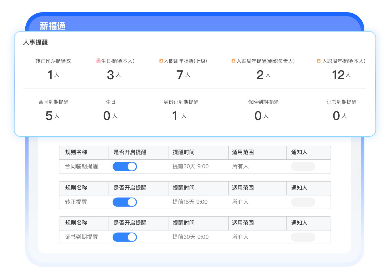Click the 人事提醒 panel heading
390x278 pixels.
coord(35,42)
